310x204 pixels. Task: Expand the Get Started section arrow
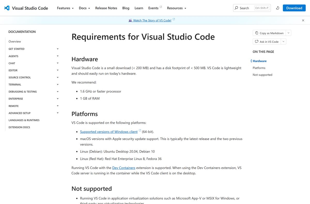pyautogui.click(x=58, y=49)
